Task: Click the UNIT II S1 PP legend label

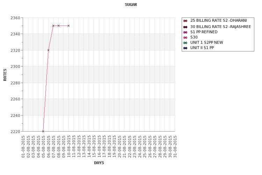Action: click(x=202, y=48)
